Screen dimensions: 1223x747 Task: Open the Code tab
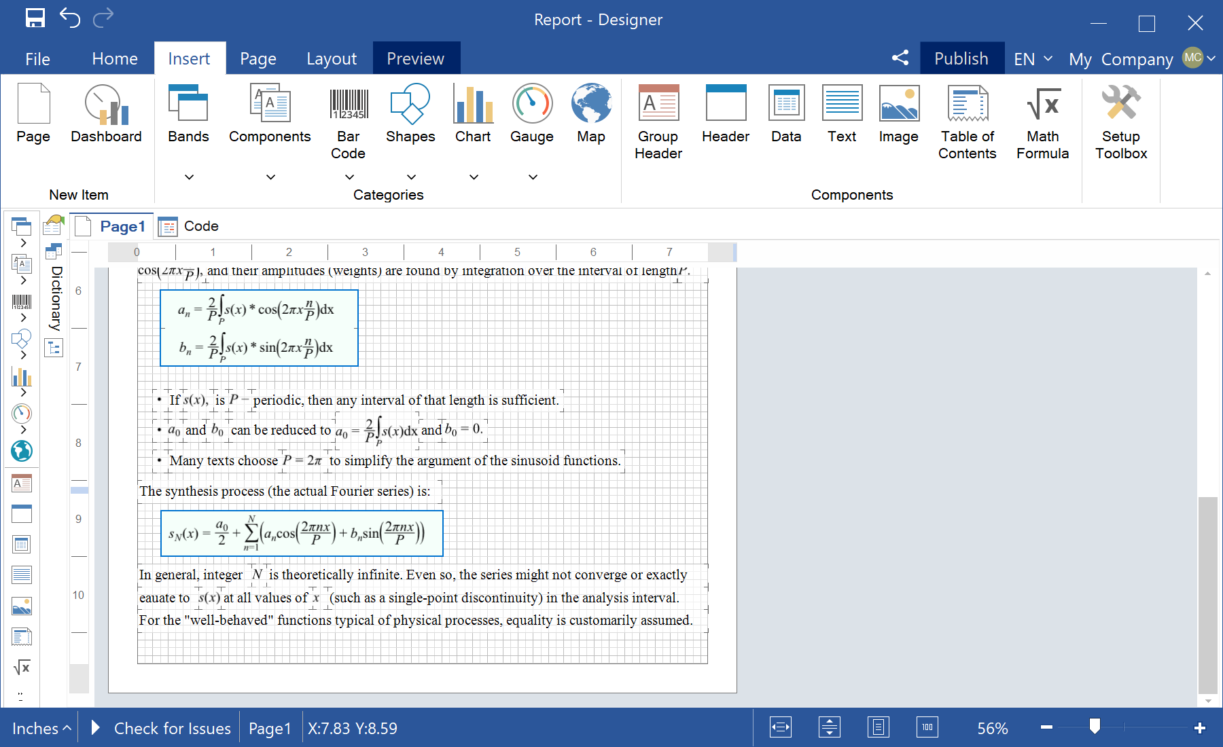pos(189,226)
